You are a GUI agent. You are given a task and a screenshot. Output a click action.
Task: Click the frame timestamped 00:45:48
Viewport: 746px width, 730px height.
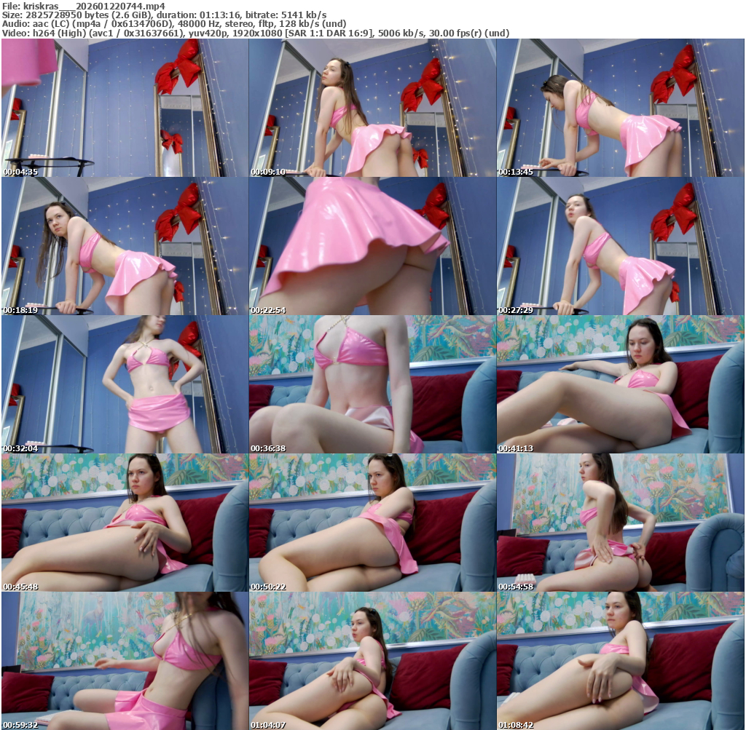[125, 523]
